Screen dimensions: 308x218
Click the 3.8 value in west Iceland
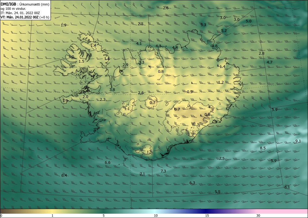coord(112,89)
